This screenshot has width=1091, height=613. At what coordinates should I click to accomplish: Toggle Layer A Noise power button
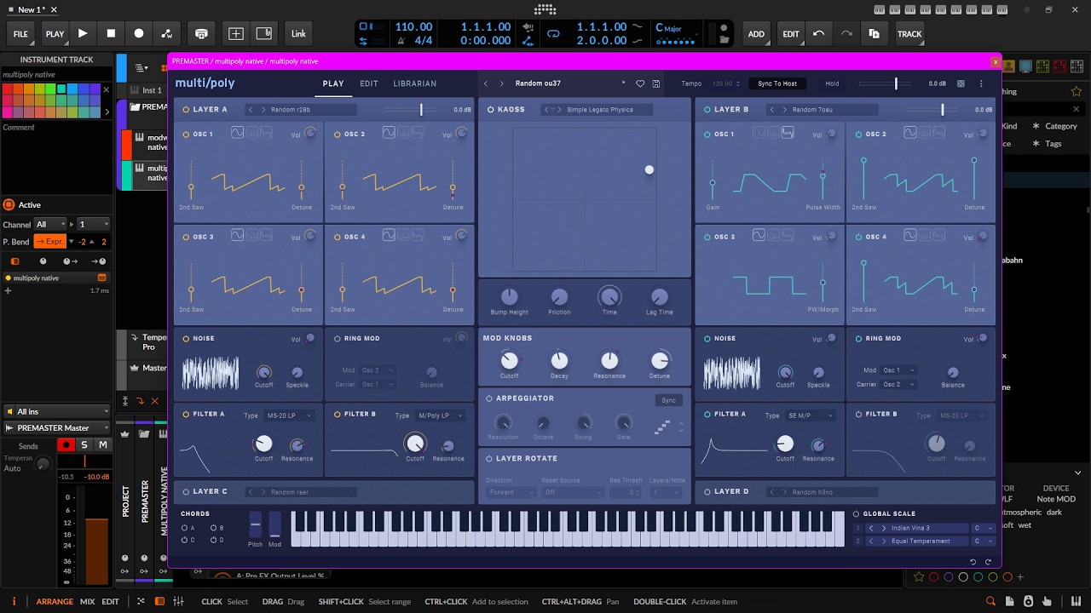click(186, 338)
